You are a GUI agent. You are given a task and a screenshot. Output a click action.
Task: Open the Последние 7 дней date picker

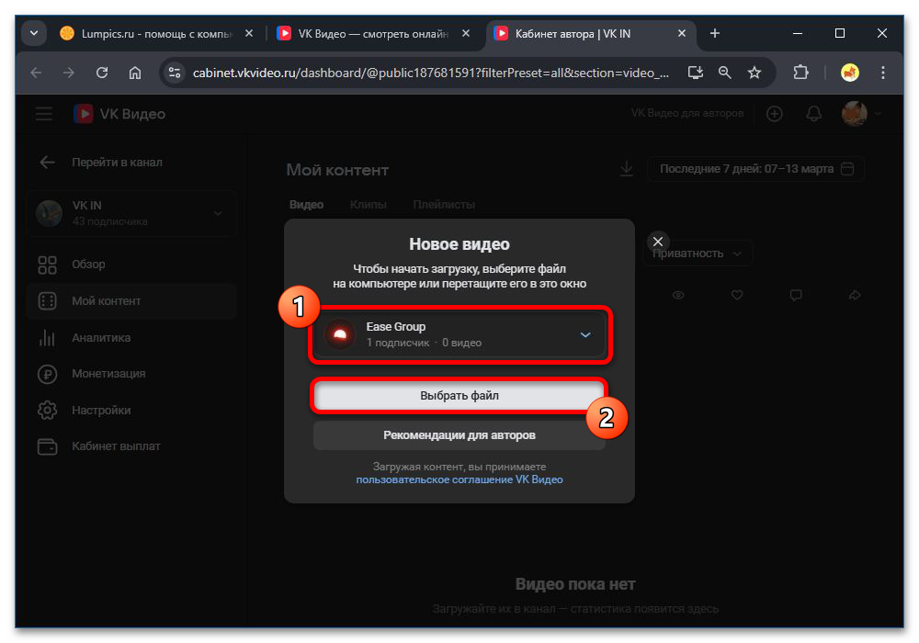click(x=755, y=169)
